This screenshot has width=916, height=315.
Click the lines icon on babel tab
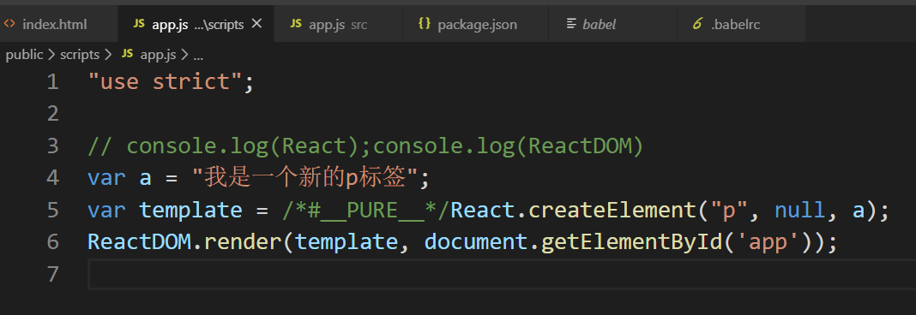click(x=570, y=24)
